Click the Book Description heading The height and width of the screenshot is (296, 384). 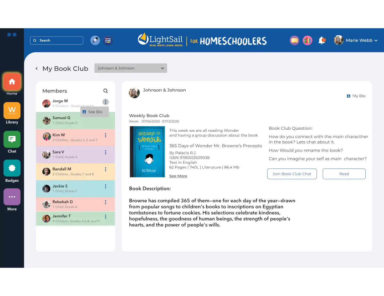click(x=150, y=188)
